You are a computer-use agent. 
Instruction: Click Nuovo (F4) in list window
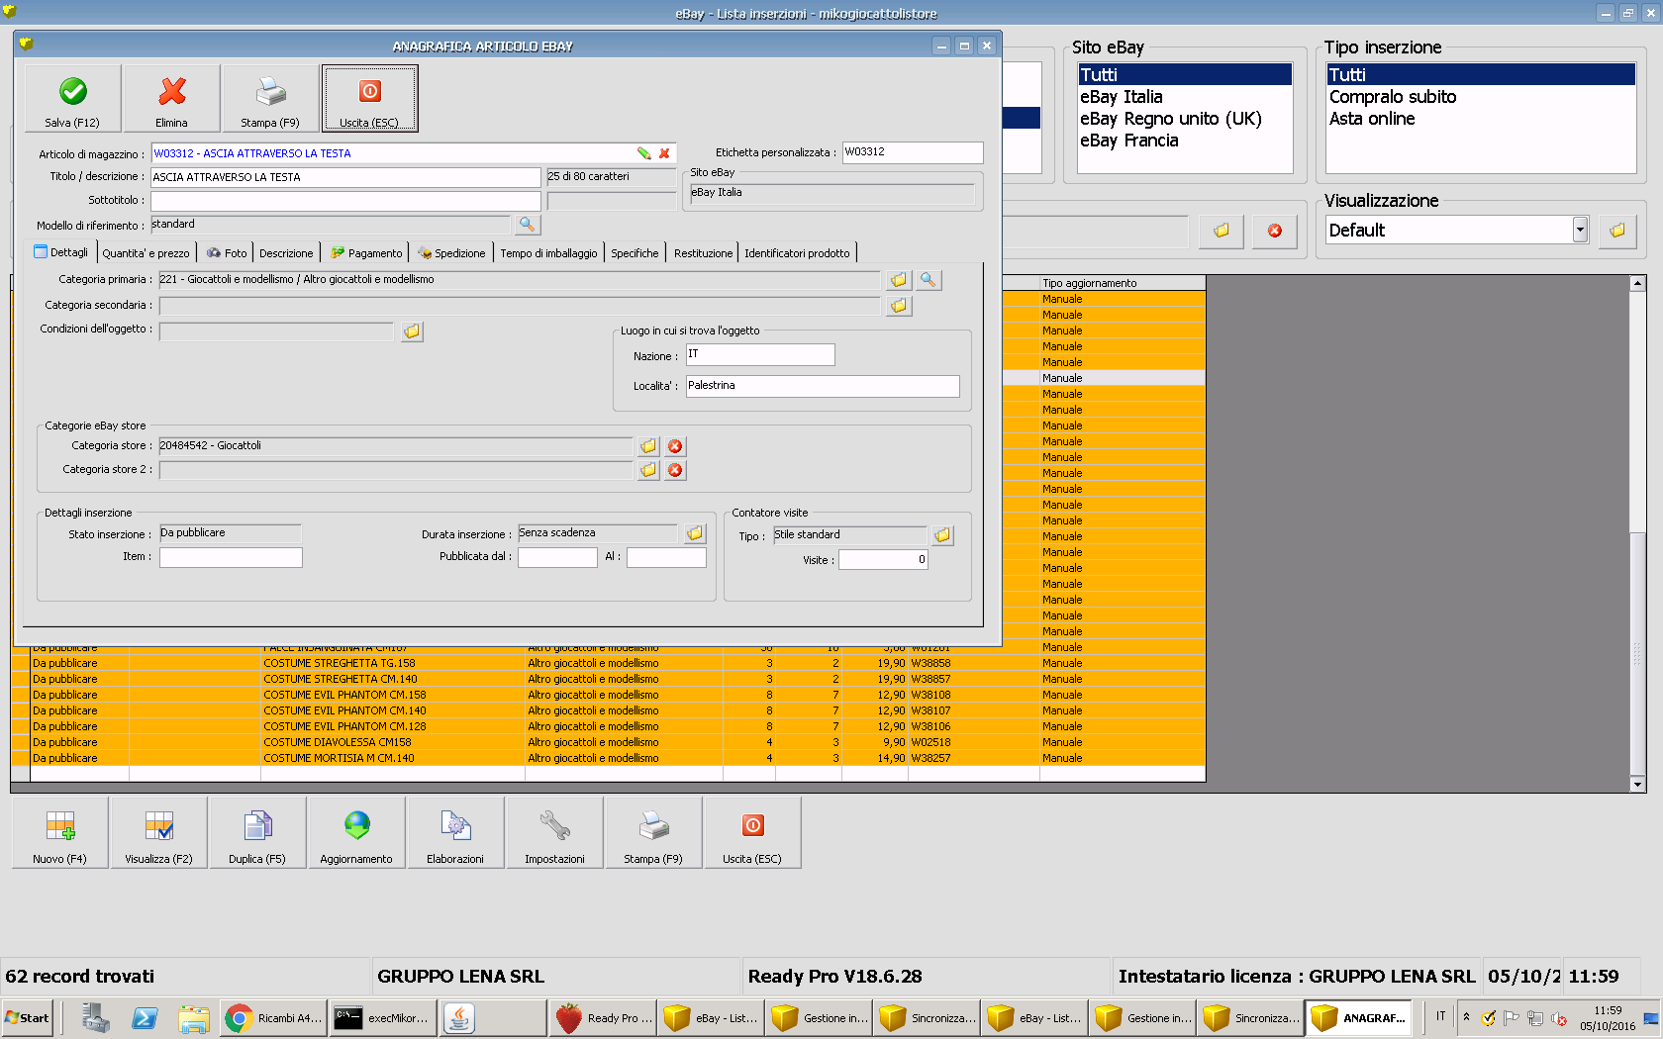point(59,833)
